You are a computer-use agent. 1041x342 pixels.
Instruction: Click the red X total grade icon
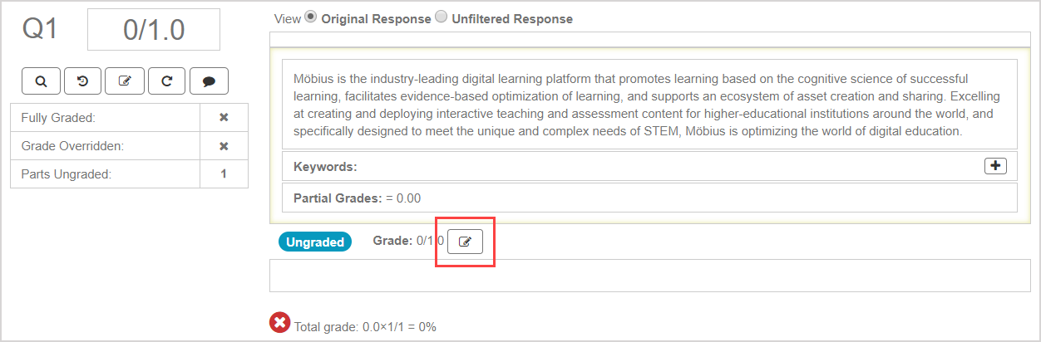click(x=280, y=323)
